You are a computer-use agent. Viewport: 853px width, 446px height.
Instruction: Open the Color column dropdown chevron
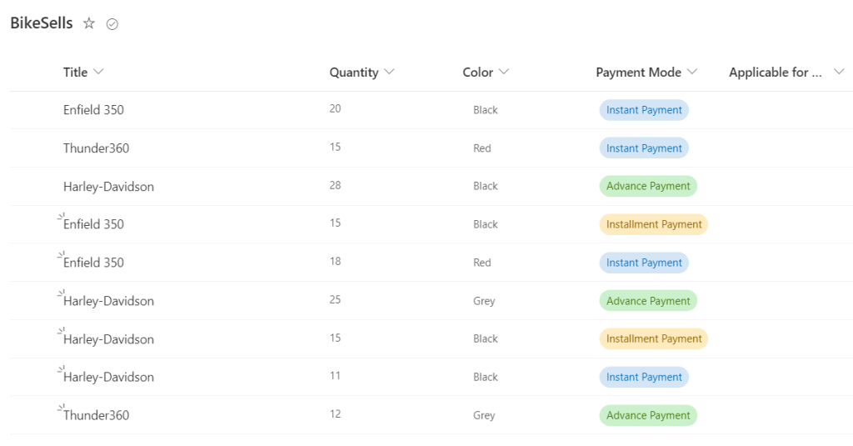(x=504, y=72)
